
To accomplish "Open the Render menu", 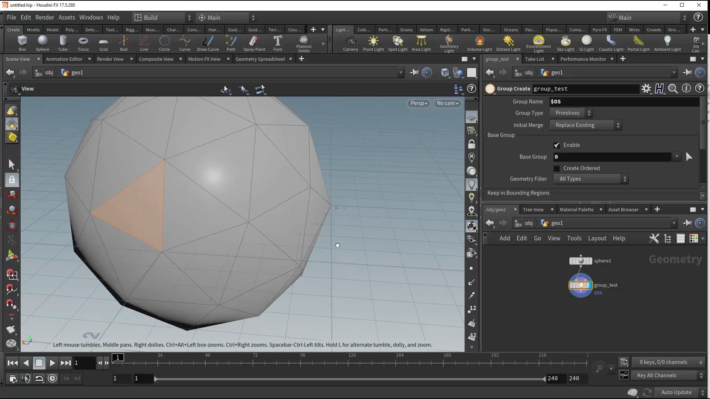I will [x=45, y=17].
